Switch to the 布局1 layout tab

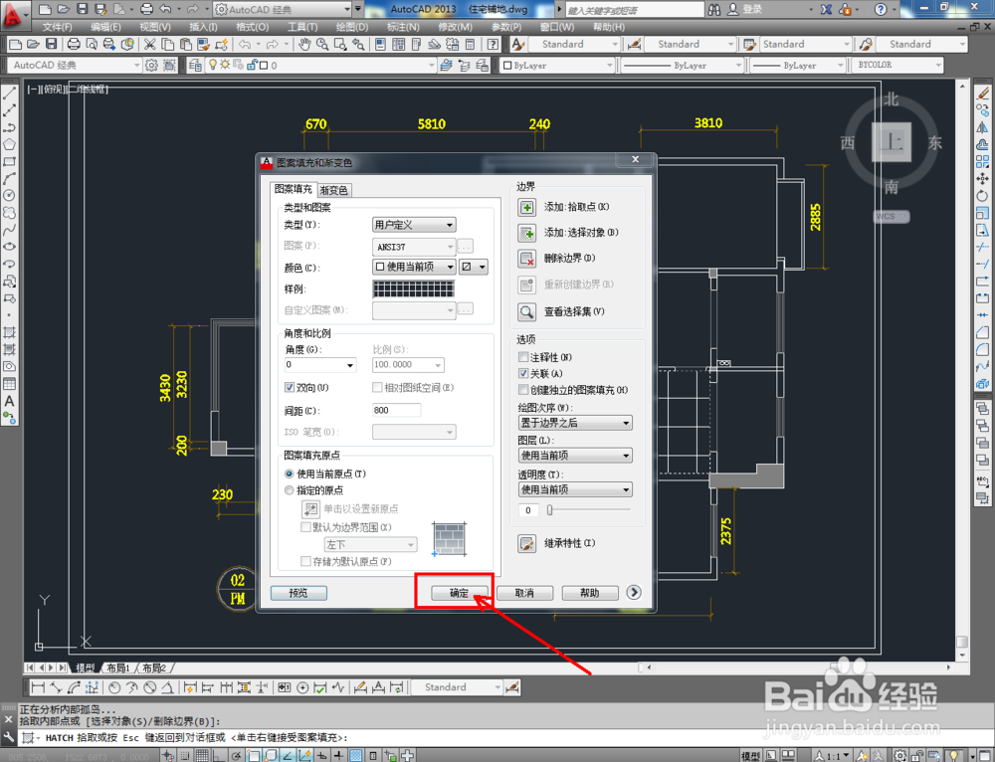click(x=118, y=668)
